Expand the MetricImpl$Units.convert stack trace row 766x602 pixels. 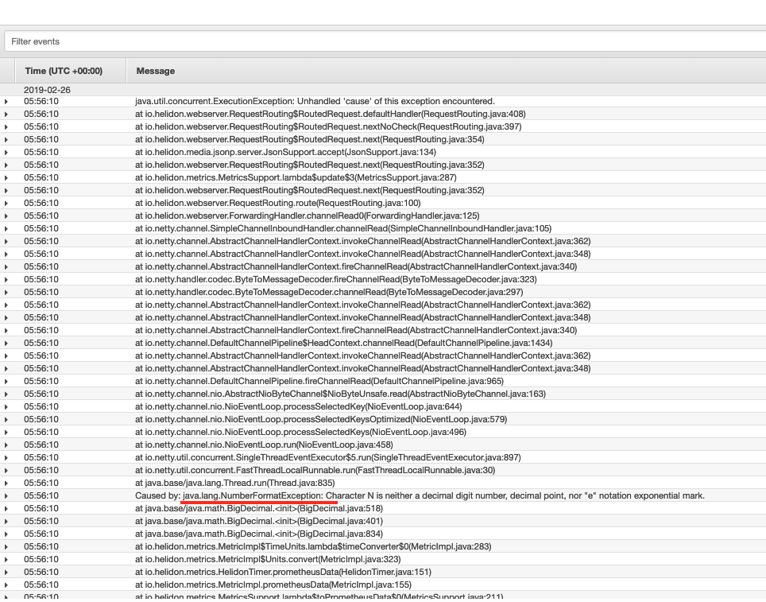pyautogui.click(x=8, y=559)
